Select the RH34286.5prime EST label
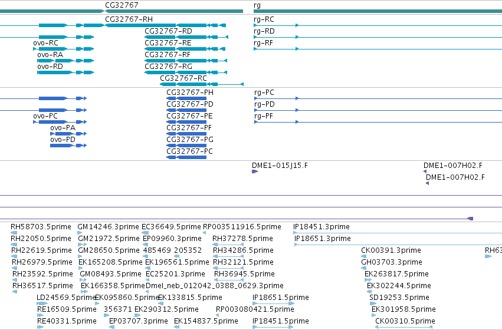The image size is (502, 330). [x=243, y=250]
